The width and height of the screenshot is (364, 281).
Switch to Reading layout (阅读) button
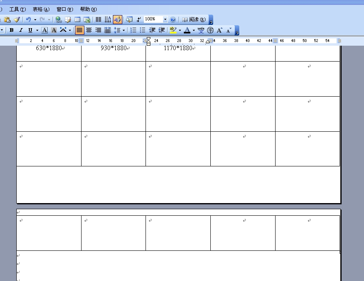click(194, 20)
